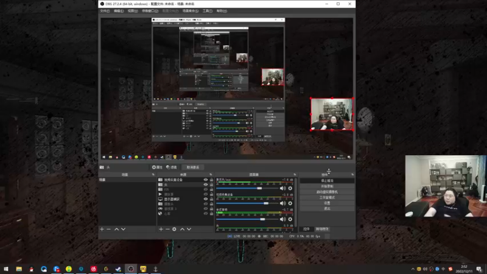Screen dimensions: 487x274
Task: Toggle visibility of the media source with the play icon
Action: [205, 194]
